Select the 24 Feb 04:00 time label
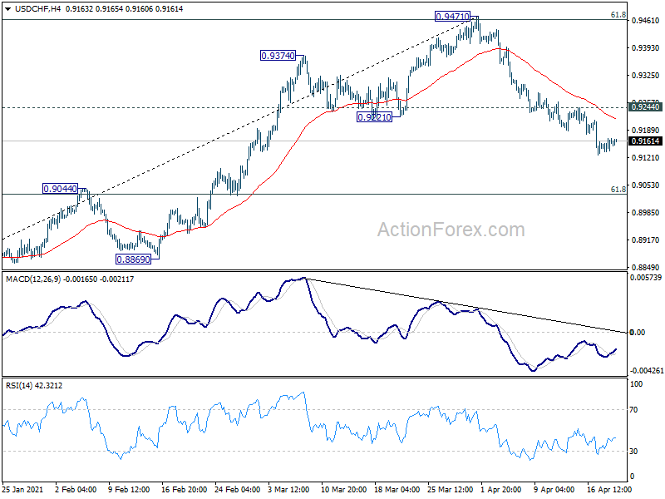This screenshot has height=499, width=665. (238, 489)
